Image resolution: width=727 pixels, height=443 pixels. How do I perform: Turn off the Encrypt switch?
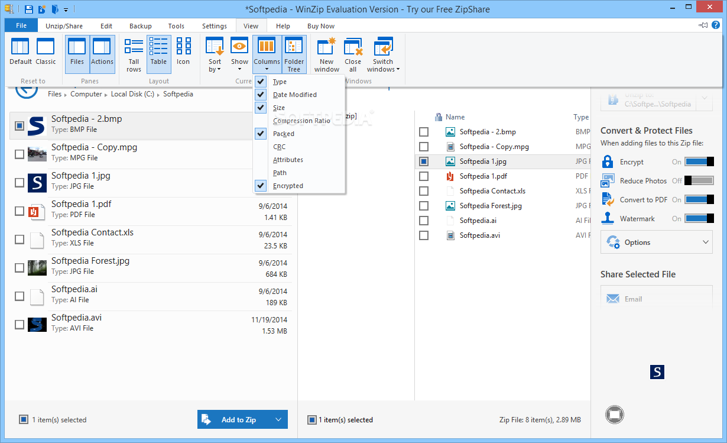699,161
